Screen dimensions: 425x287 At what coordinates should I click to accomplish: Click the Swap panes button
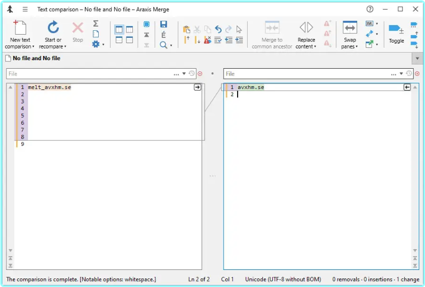[x=350, y=35]
